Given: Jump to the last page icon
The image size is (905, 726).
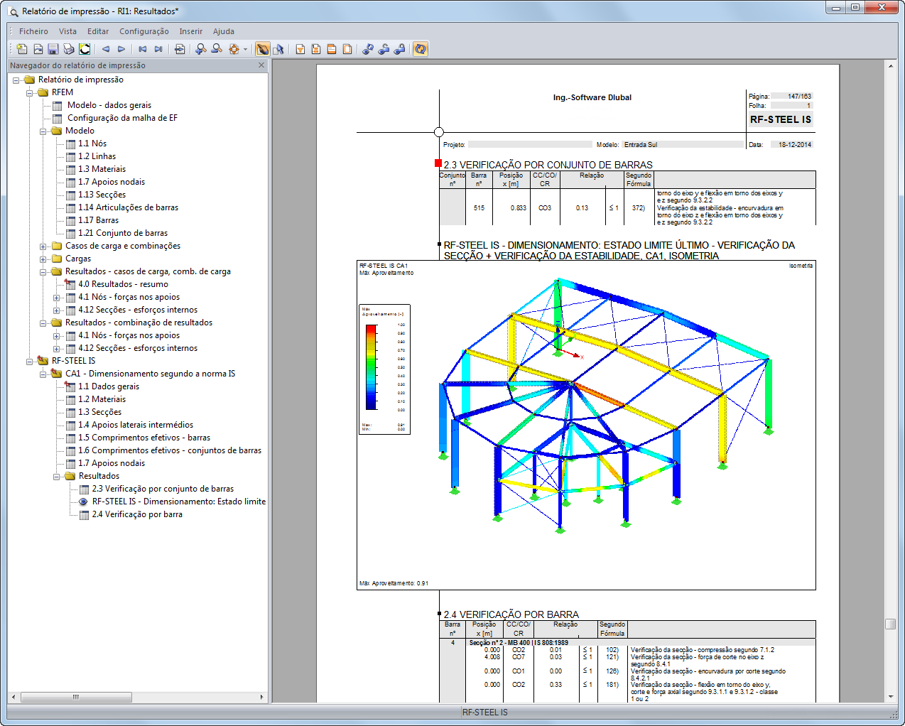Looking at the screenshot, I should 158,49.
